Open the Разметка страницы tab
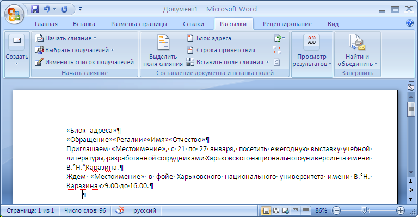 point(139,24)
